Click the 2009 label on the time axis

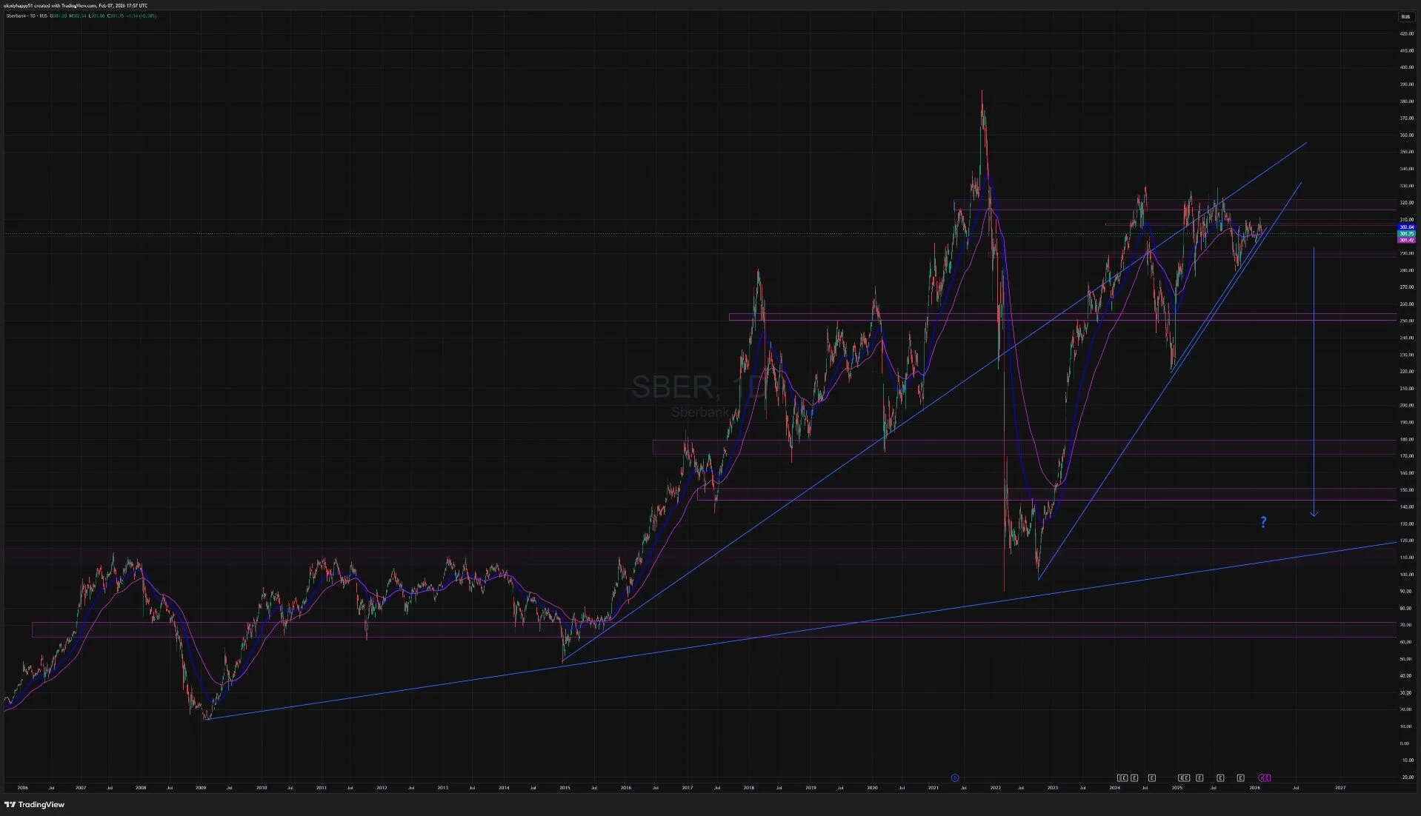201,788
